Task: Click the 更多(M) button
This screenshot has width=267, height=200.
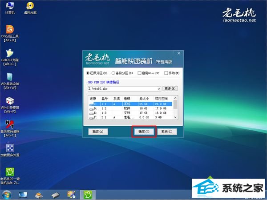Action: [170, 88]
